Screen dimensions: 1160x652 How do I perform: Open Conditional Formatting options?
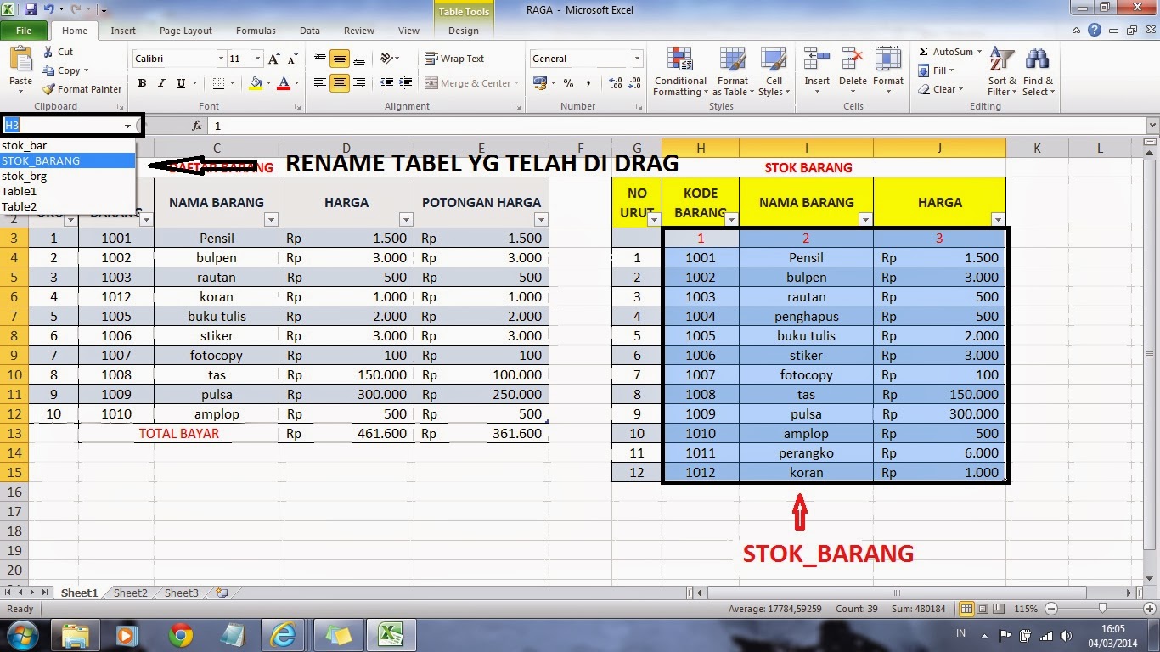679,72
